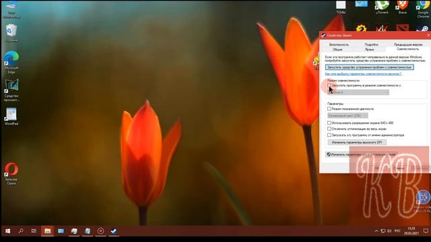Open the Windows Start menu
This screenshot has height=242, width=431.
7,231
